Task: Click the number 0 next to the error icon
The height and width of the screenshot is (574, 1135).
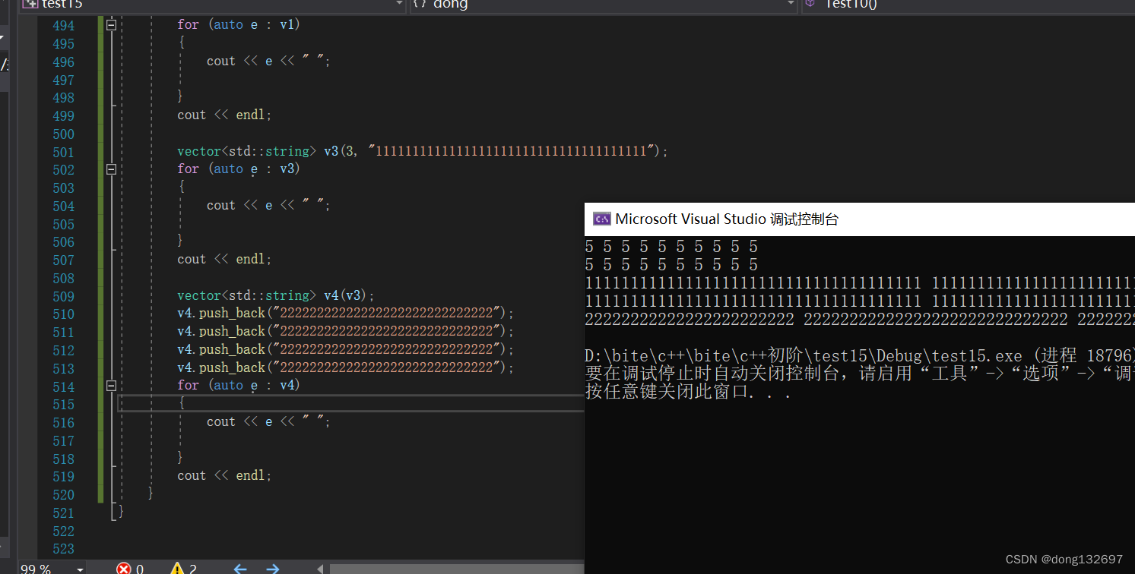Action: point(140,569)
